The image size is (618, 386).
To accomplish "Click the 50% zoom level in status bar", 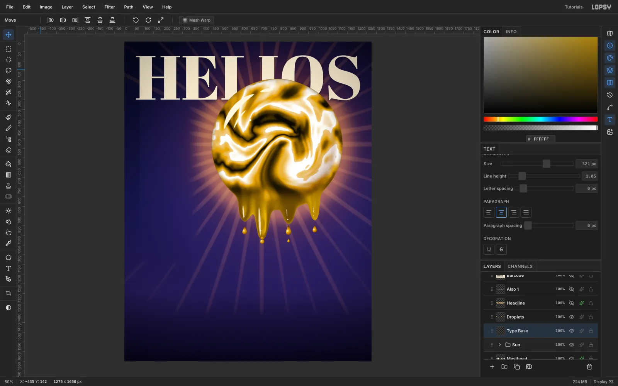I will coord(9,382).
